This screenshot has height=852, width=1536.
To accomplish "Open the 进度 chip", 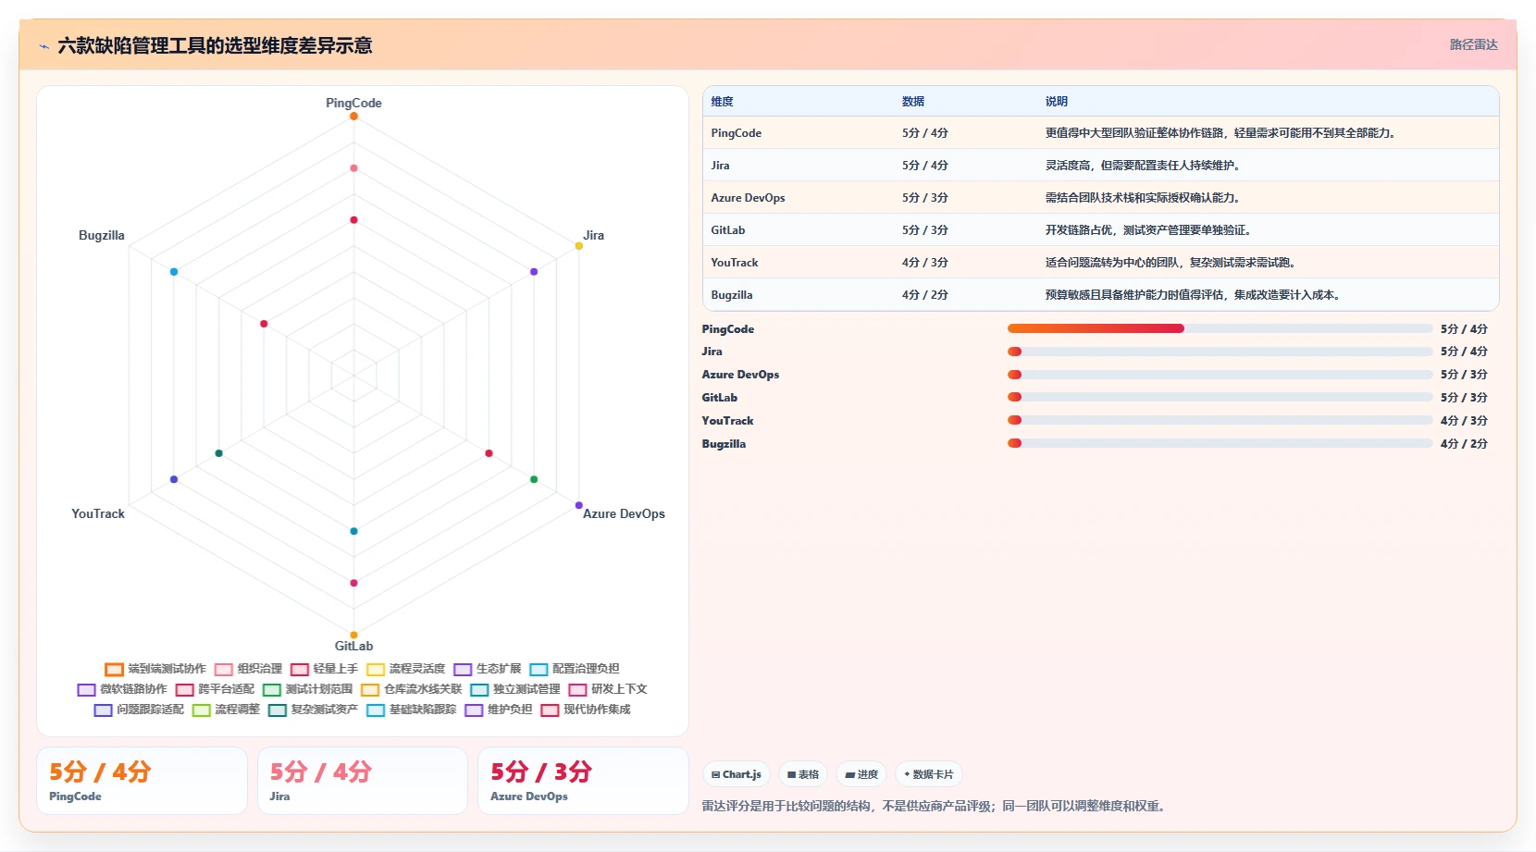I will pos(861,774).
